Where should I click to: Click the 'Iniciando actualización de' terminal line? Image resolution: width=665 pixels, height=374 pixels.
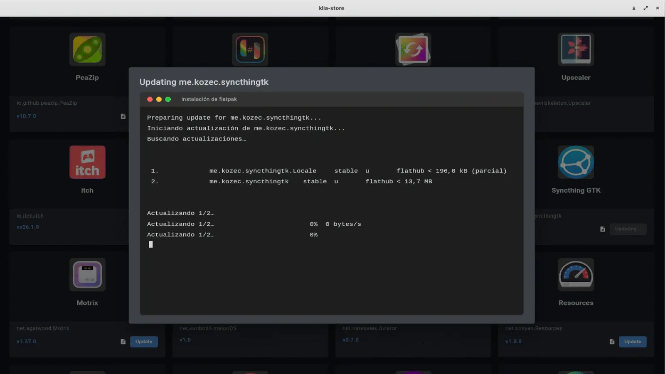click(246, 128)
